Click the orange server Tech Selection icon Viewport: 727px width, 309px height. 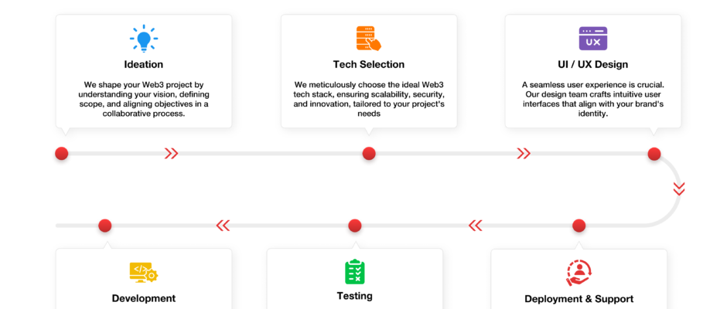point(369,39)
